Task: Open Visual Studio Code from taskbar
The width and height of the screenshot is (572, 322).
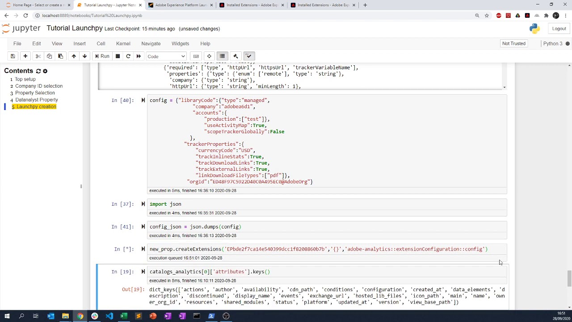Action: pyautogui.click(x=109, y=316)
